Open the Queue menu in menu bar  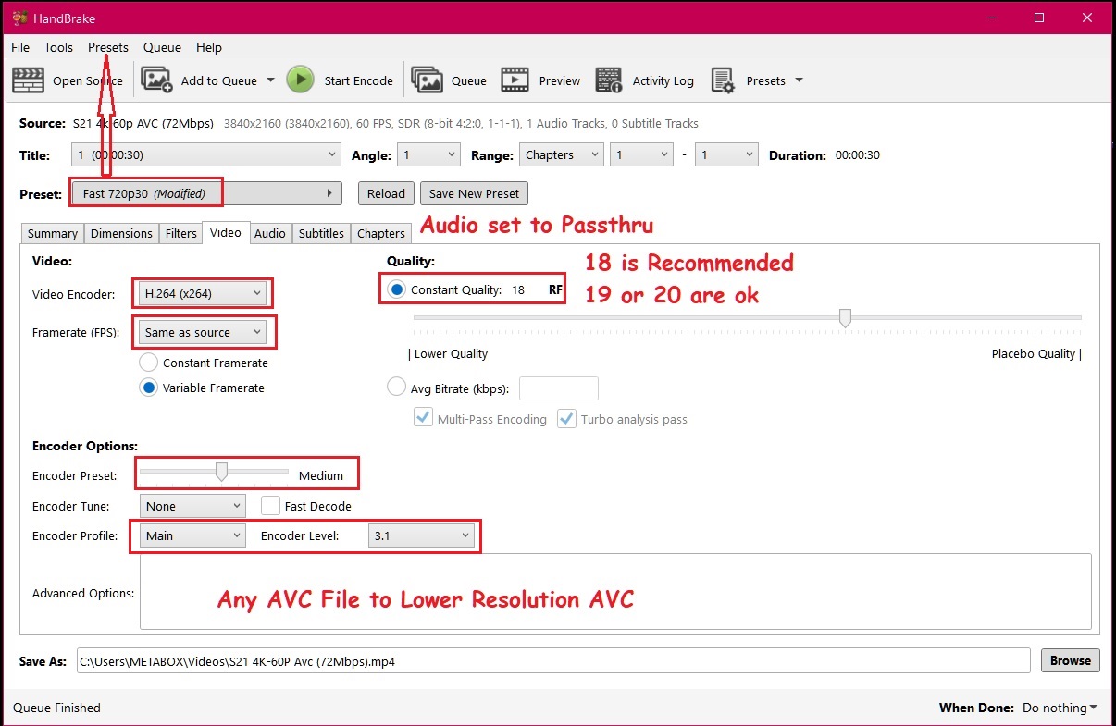162,47
